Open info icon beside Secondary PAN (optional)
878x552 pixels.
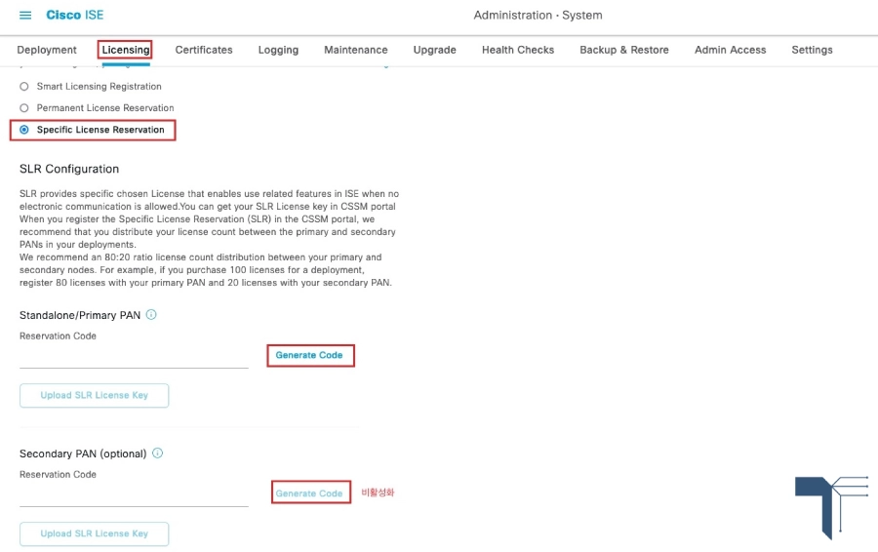157,453
